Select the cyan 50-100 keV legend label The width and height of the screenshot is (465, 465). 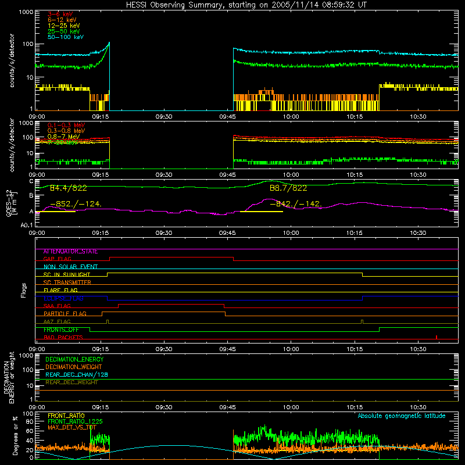66,37
